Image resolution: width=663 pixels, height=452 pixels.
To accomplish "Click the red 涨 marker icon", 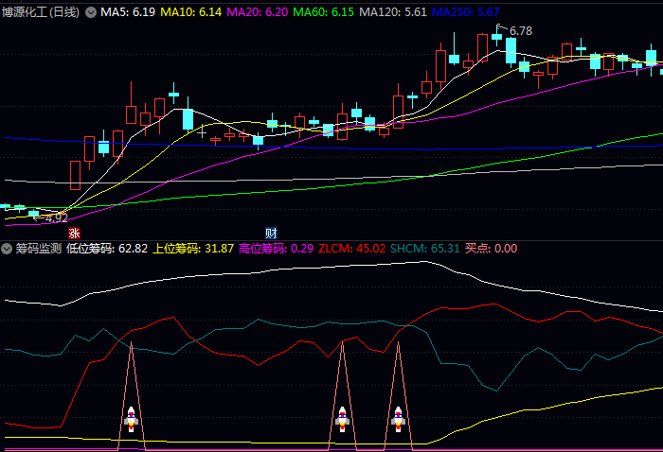I will pyautogui.click(x=74, y=233).
